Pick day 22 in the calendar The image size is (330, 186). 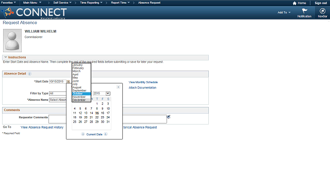tap(97, 117)
